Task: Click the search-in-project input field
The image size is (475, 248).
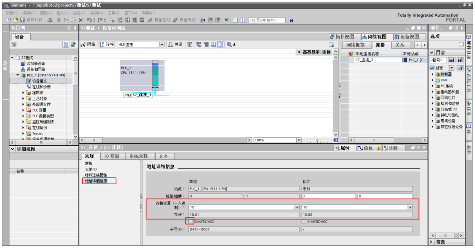Action: (x=267, y=20)
